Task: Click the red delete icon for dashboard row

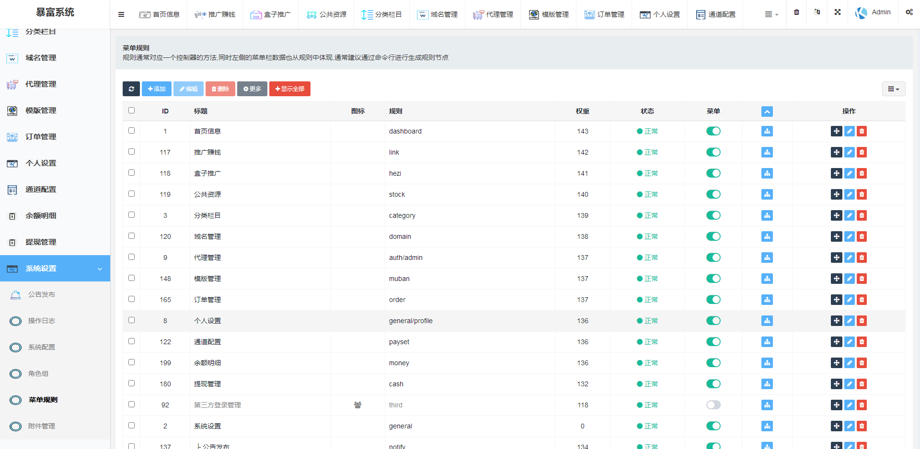Action: click(862, 131)
